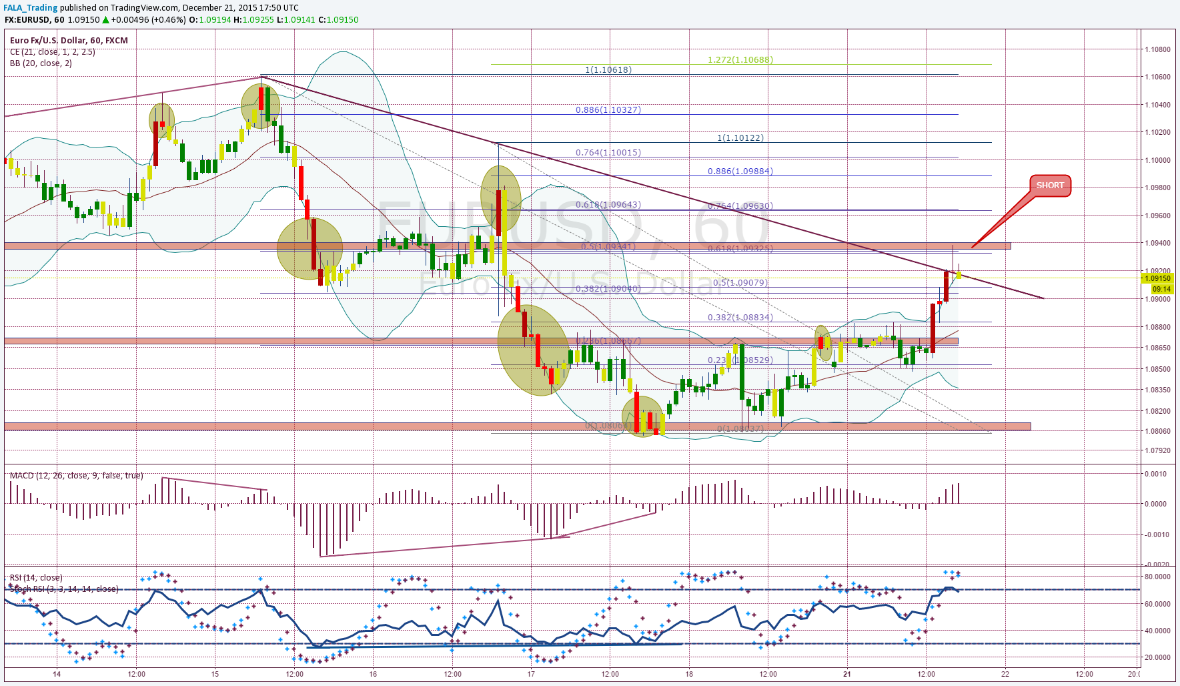The width and height of the screenshot is (1180, 686).
Task: Select the 1.272(1.10688) Fibonacci label
Action: (740, 59)
